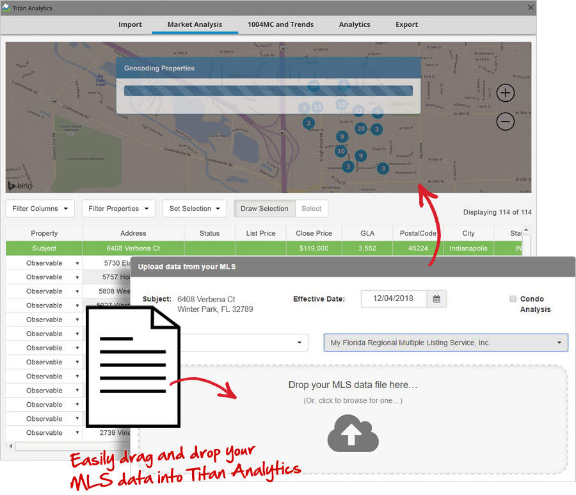Open the Filter Columns dropdown
This screenshot has width=576, height=495.
[40, 209]
